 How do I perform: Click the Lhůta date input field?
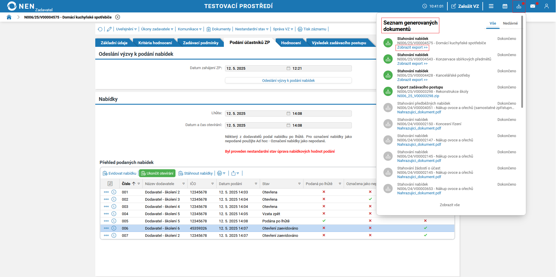255,114
